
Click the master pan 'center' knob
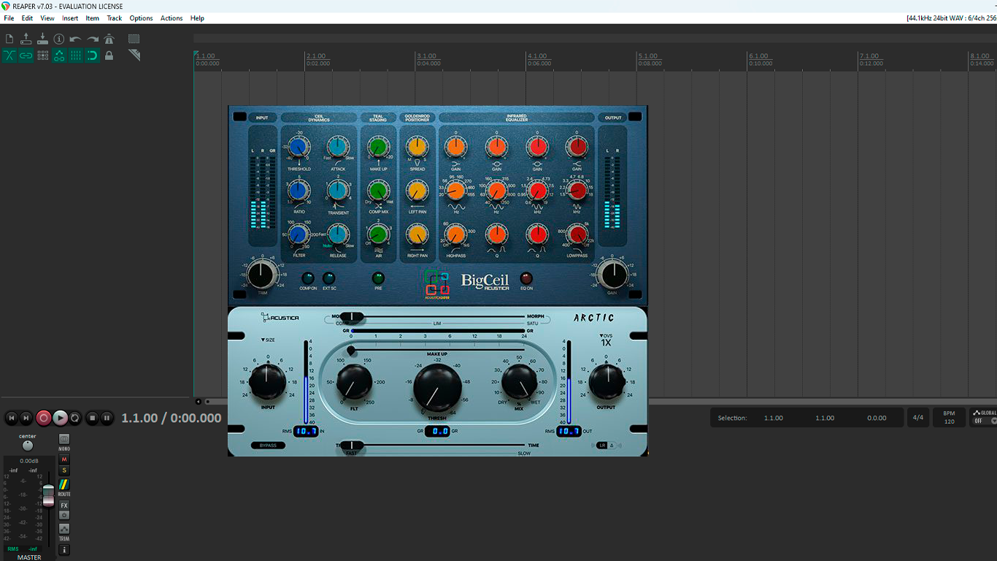point(28,446)
